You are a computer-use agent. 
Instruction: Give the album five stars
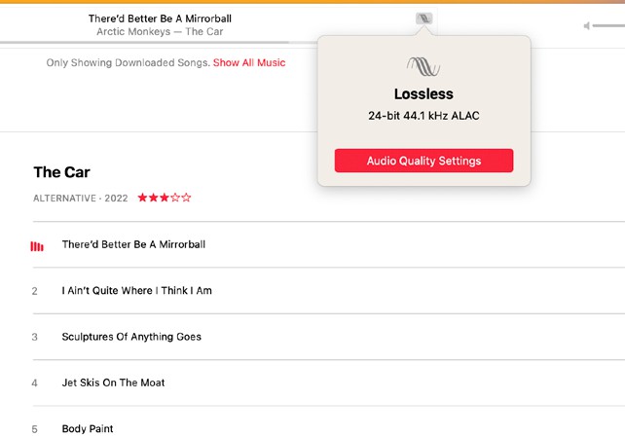pyautogui.click(x=186, y=198)
